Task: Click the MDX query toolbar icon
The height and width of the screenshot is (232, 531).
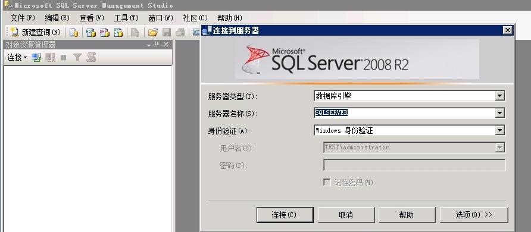Action: tap(90, 33)
